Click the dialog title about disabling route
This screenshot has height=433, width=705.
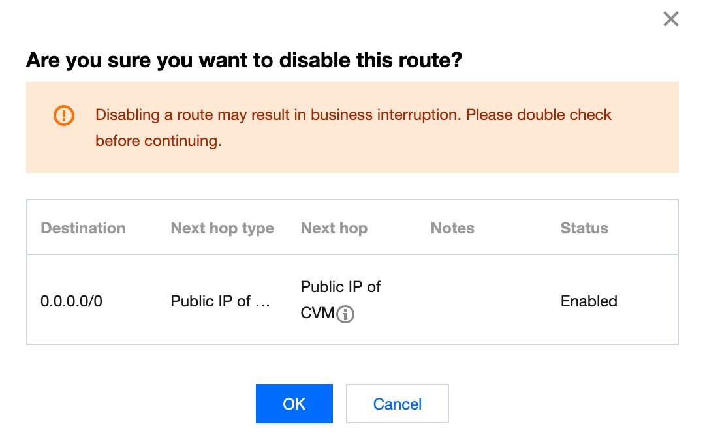pyautogui.click(x=243, y=61)
